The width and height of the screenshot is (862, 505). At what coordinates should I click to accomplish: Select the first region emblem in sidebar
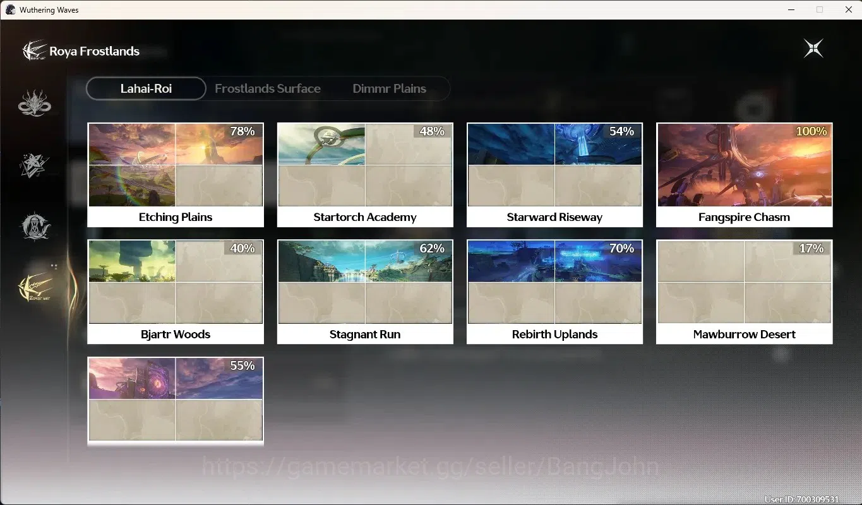coord(35,104)
